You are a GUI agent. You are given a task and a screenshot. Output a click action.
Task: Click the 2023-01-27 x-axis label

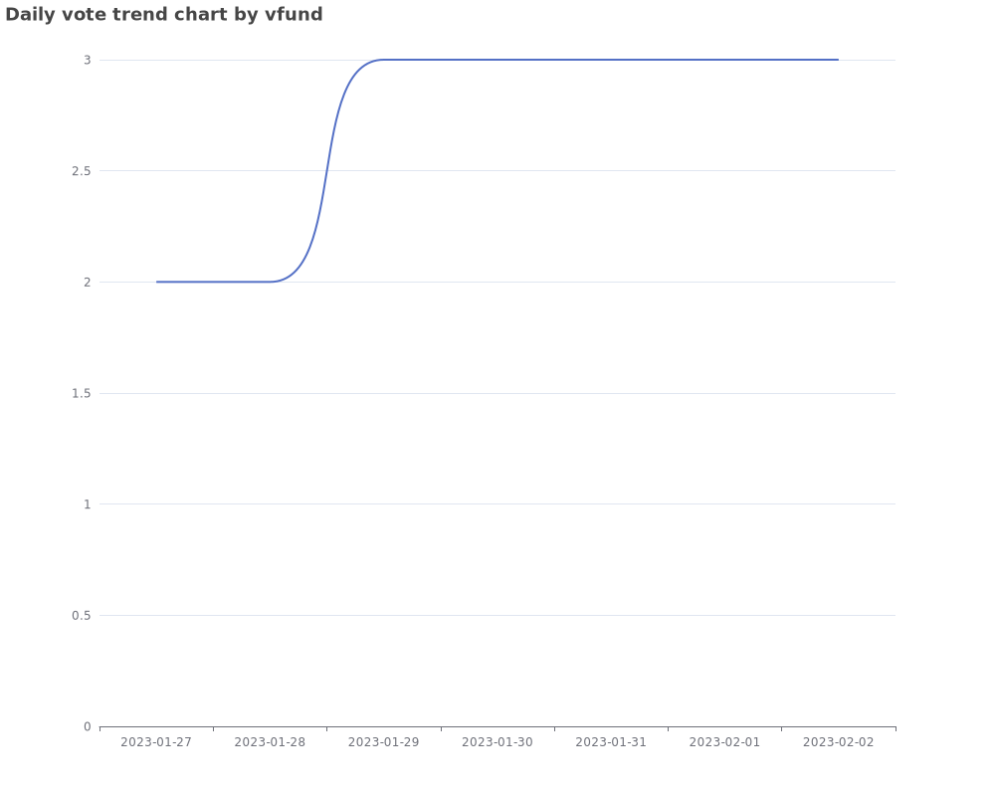tap(156, 742)
